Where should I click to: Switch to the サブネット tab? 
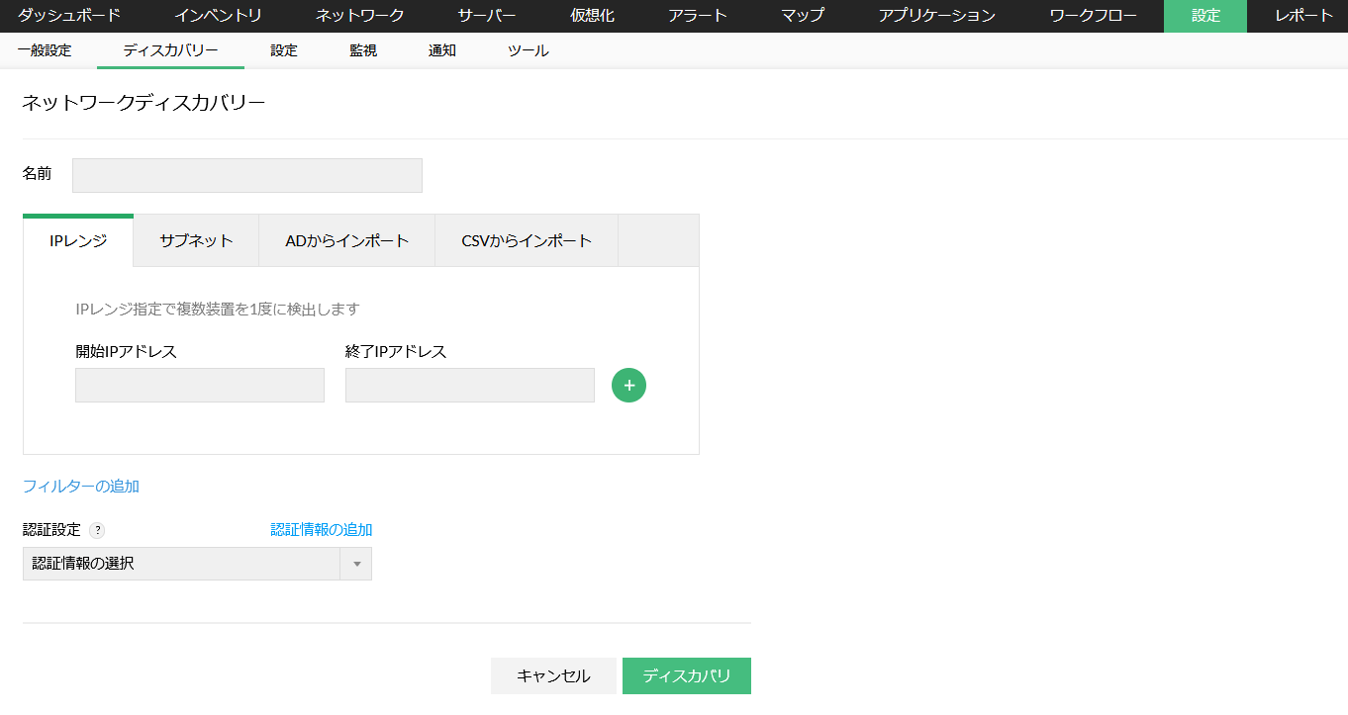(x=196, y=240)
